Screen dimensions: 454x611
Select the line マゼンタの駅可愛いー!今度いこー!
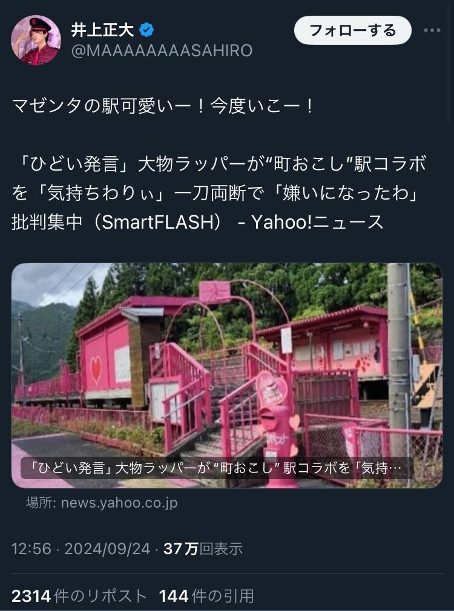163,106
